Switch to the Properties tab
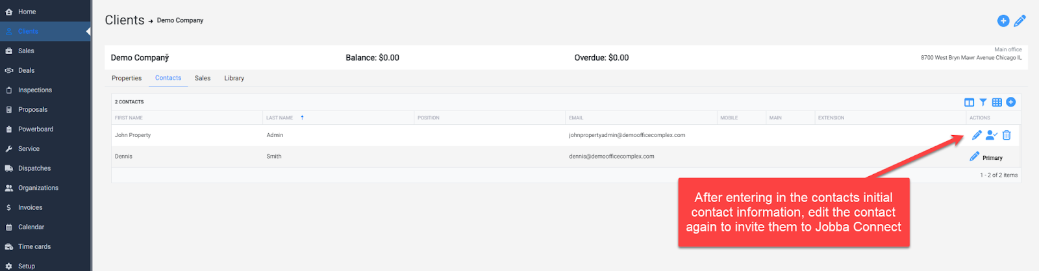The image size is (1039, 271). [x=127, y=78]
